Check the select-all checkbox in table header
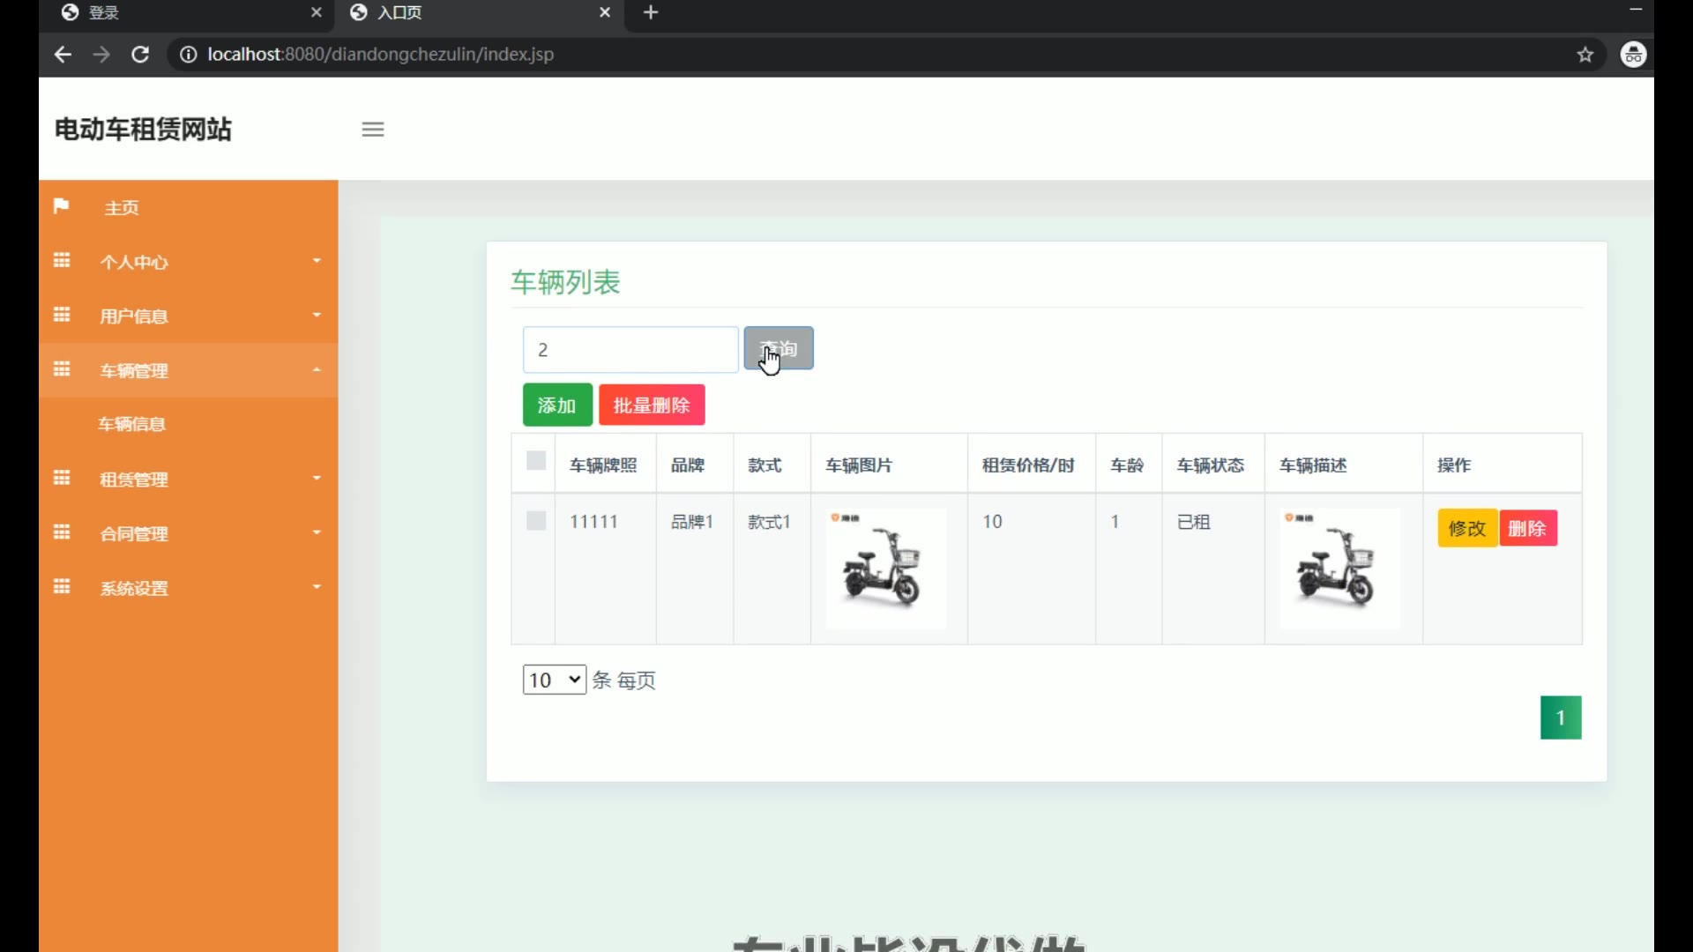The width and height of the screenshot is (1693, 952). [x=536, y=461]
